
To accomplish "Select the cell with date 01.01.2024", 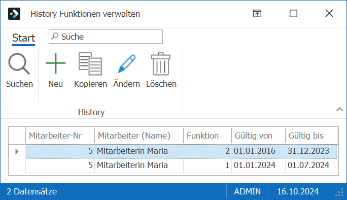I will [x=258, y=165].
